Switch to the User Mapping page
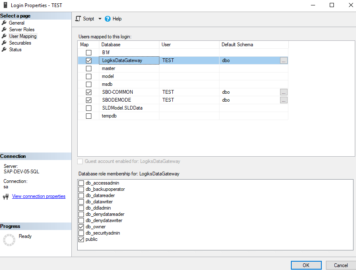Screen dimensions: 356x270 point(23,36)
